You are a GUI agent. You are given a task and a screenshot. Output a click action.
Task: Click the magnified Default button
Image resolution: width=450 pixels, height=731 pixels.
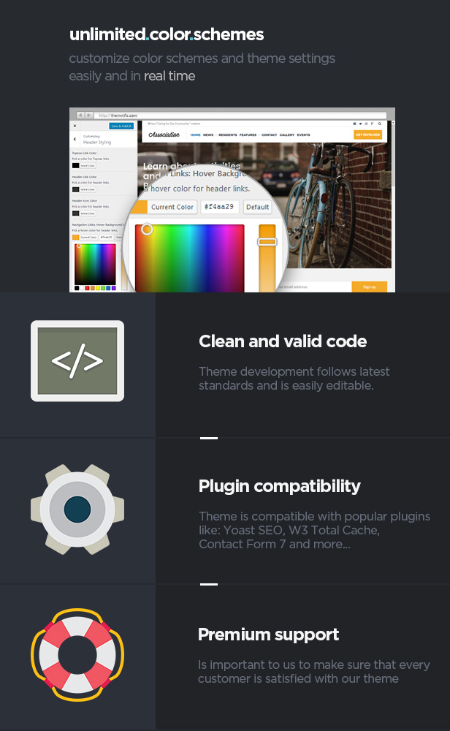tap(258, 207)
